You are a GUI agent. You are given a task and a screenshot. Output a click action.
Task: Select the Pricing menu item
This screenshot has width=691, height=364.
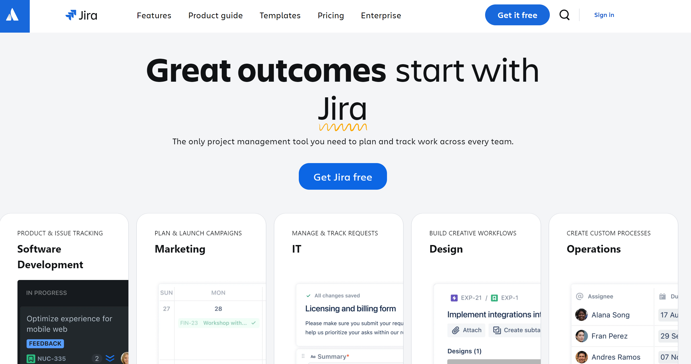pyautogui.click(x=331, y=15)
